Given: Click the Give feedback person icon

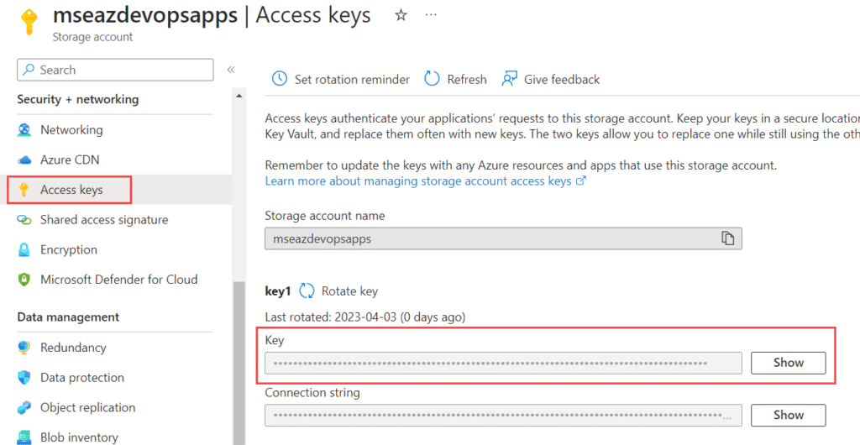Looking at the screenshot, I should click(510, 79).
